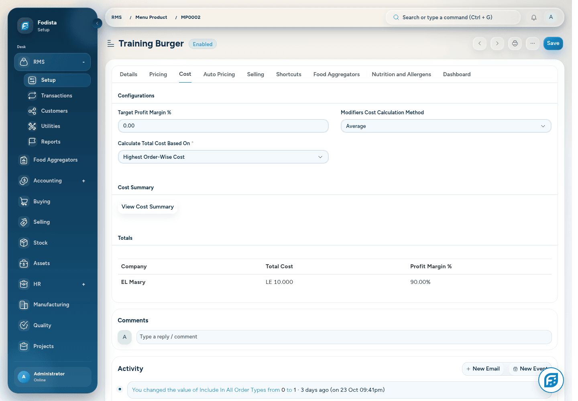Open Calculate Total Cost Based On dropdown

tap(223, 157)
